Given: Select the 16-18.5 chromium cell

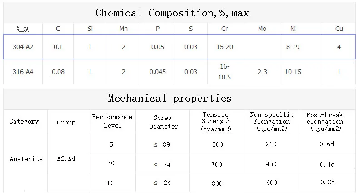Looking at the screenshot, I should [225, 72].
